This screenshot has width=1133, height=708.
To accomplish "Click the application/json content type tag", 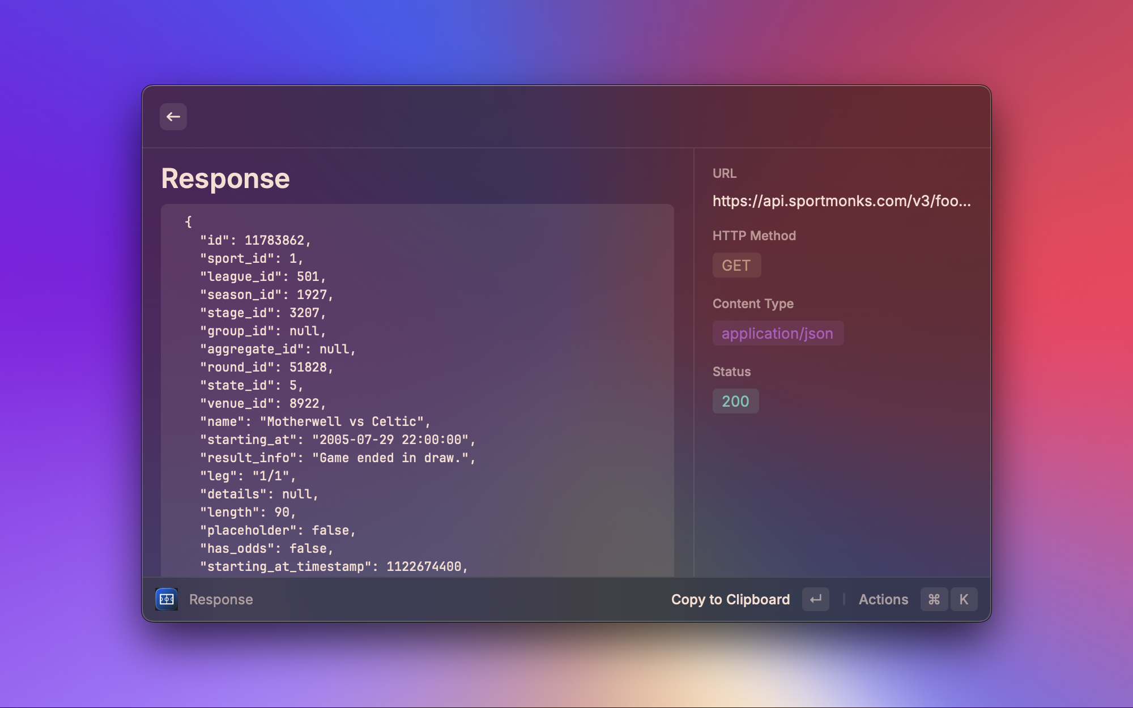I will 777,334.
